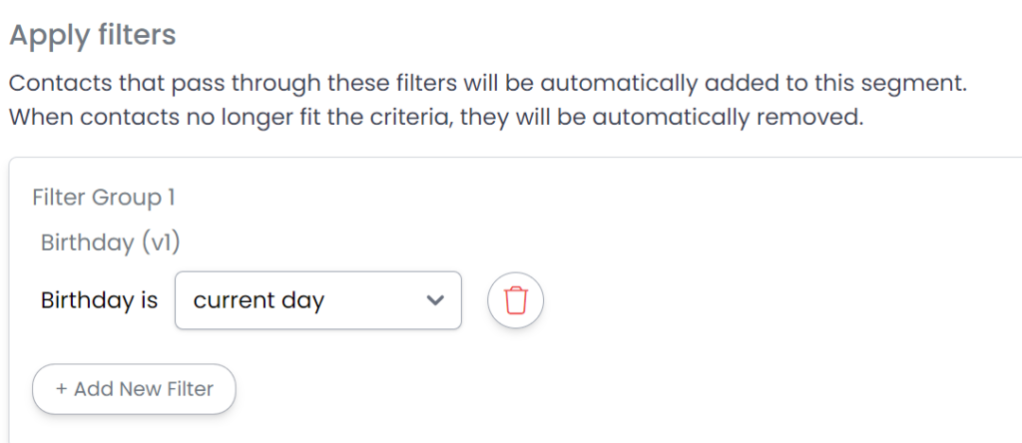
Task: Click the '(v1)' version tag beside Birthday
Action: tap(160, 242)
